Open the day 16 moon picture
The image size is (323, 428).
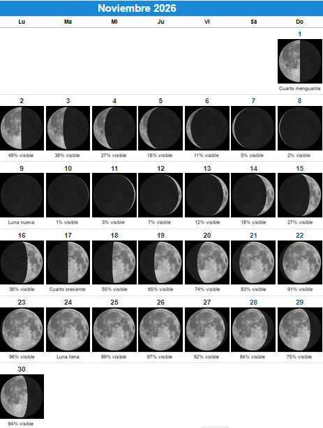[22, 262]
